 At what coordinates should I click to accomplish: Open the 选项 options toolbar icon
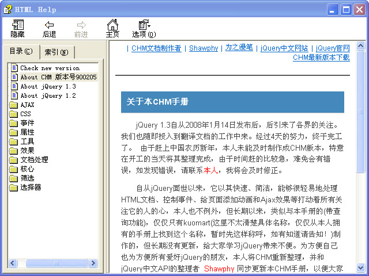tap(144, 25)
